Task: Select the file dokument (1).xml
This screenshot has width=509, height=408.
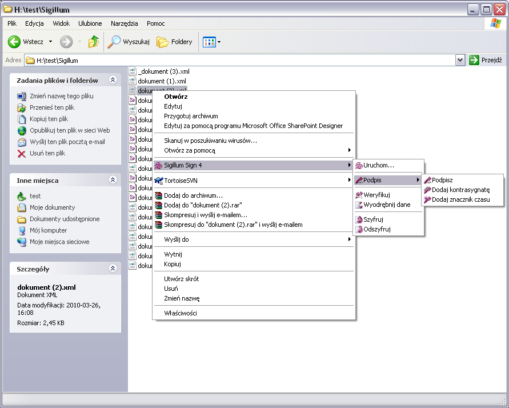Action: [162, 81]
